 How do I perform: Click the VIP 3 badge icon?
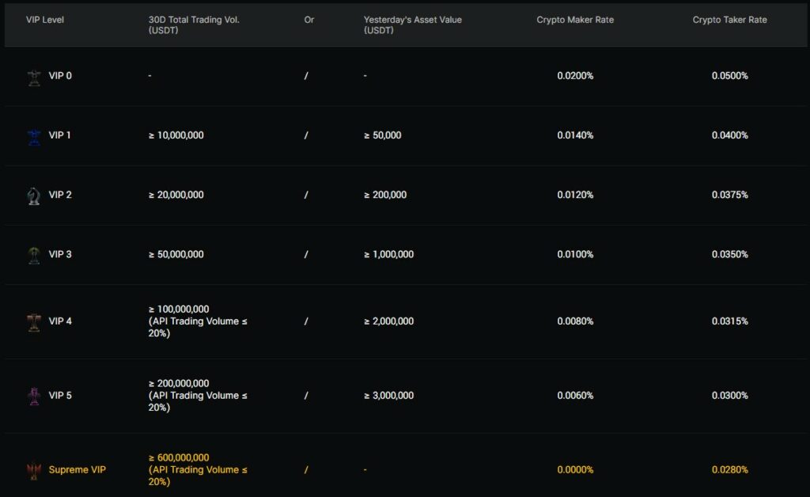pyautogui.click(x=34, y=255)
